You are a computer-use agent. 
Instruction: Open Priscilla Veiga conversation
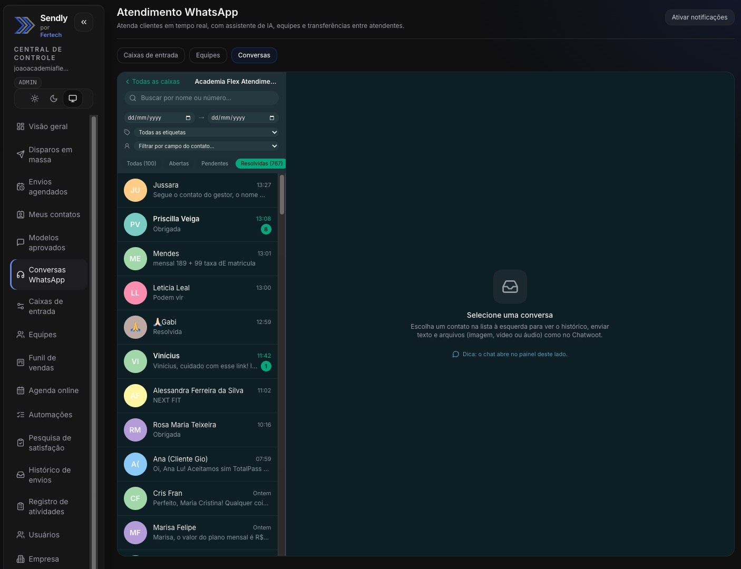[x=198, y=224]
